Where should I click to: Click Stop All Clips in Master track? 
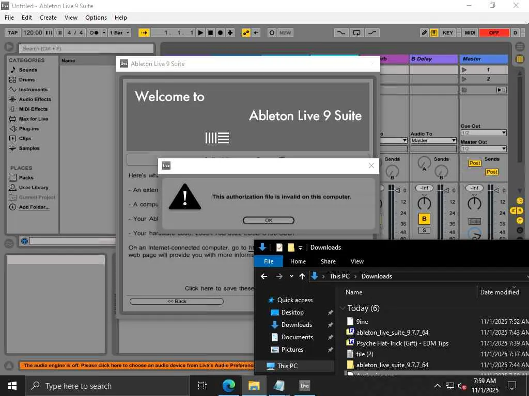click(x=464, y=90)
